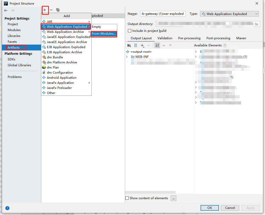265x215 pixels.
Task: Click the back navigation arrow
Action: 6,10
